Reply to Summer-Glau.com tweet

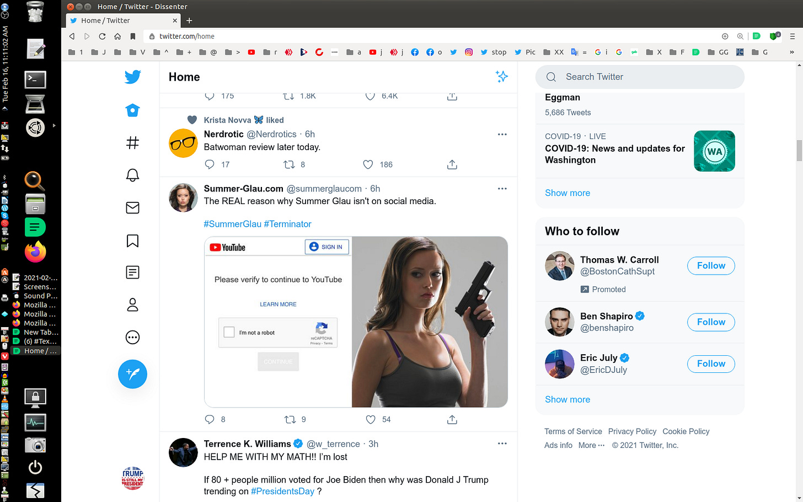point(210,419)
